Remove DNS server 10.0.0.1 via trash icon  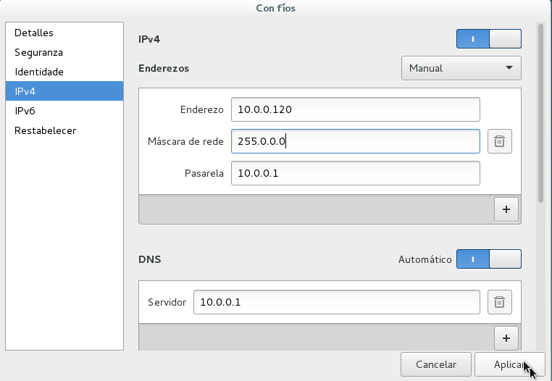[500, 302]
